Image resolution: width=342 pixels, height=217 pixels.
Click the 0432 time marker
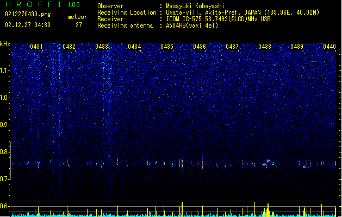[x=69, y=47]
